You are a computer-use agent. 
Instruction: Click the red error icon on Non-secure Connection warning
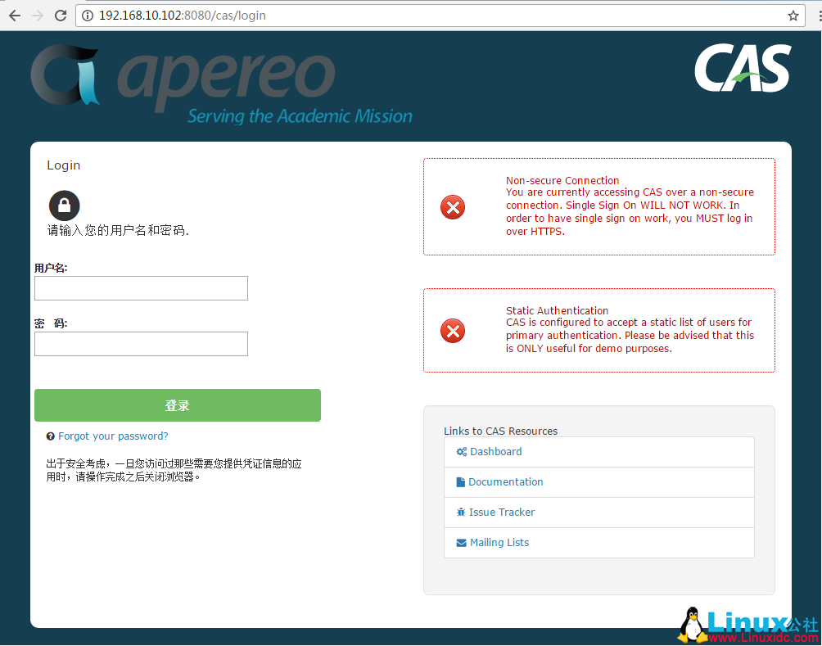(452, 207)
